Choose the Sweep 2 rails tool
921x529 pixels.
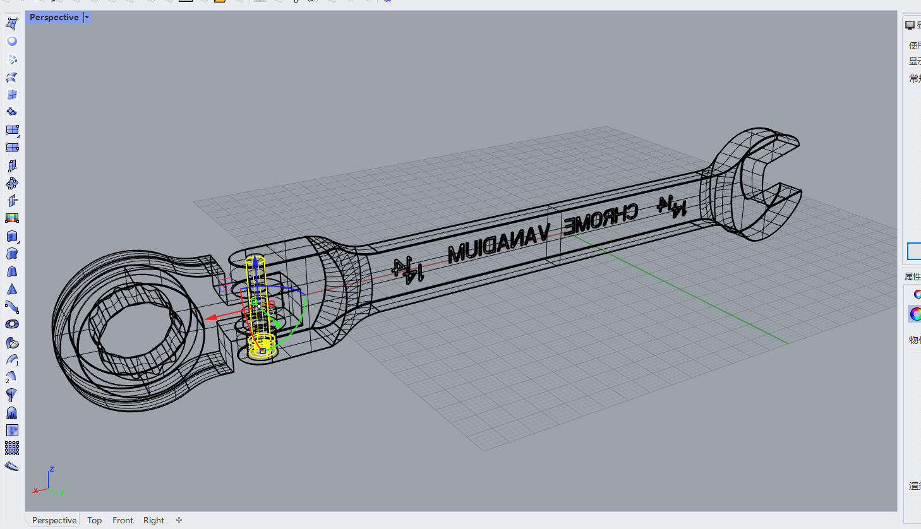[x=11, y=377]
